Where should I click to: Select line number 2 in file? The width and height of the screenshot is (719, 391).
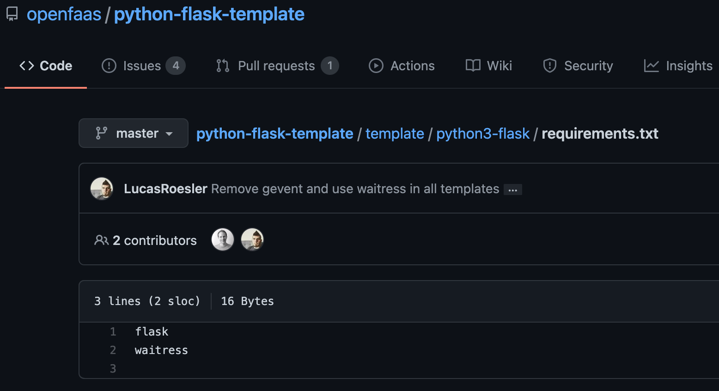click(x=113, y=350)
